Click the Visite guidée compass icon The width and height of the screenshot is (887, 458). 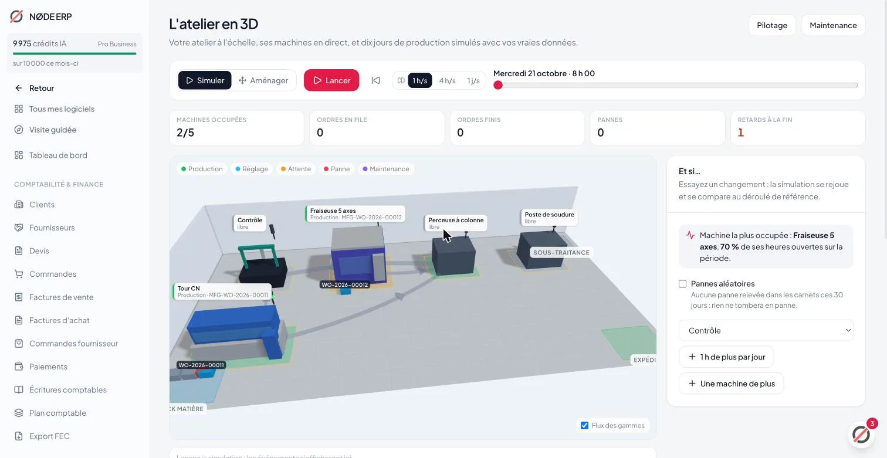point(19,130)
